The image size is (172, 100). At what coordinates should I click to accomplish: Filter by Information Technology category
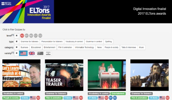point(85,47)
